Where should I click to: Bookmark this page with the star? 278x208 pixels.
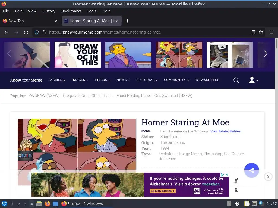tap(261, 32)
